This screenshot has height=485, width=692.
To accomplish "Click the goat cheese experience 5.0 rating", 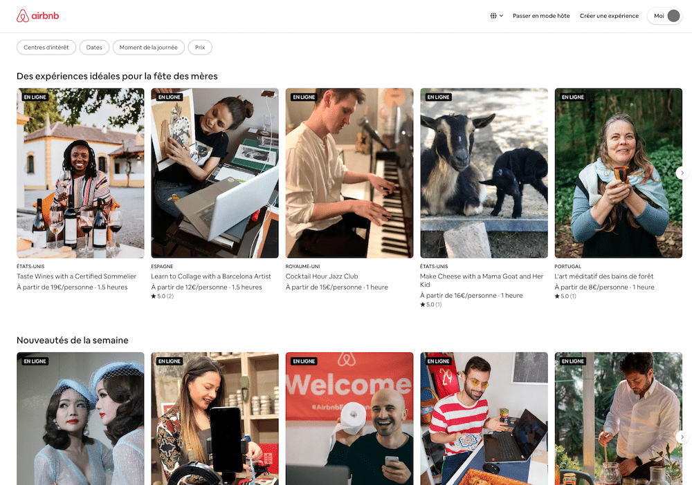I will point(430,305).
